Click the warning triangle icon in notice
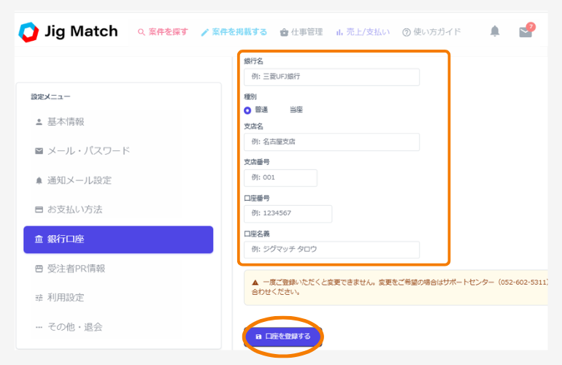 (x=255, y=283)
